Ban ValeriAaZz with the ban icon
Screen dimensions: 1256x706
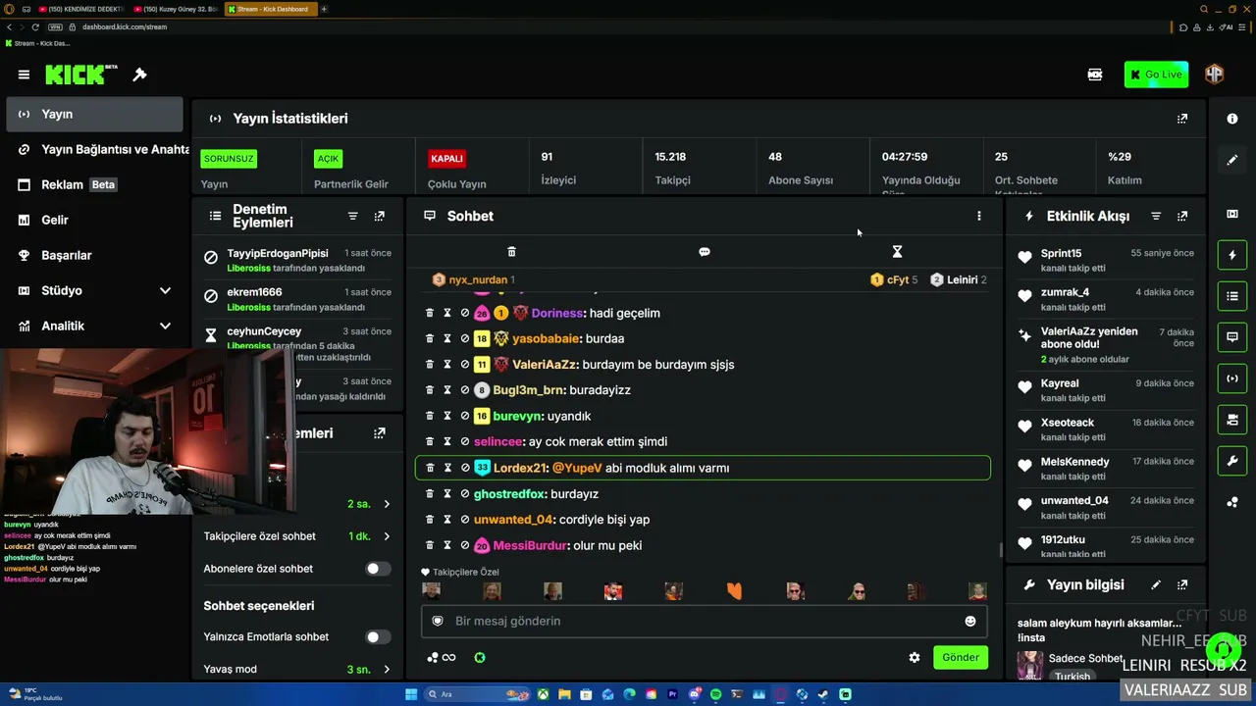[465, 364]
